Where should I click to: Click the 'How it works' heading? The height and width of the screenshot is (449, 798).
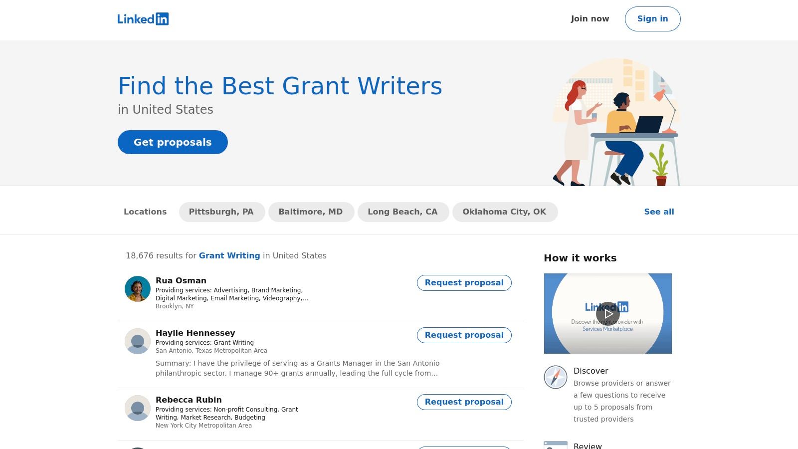(x=580, y=258)
